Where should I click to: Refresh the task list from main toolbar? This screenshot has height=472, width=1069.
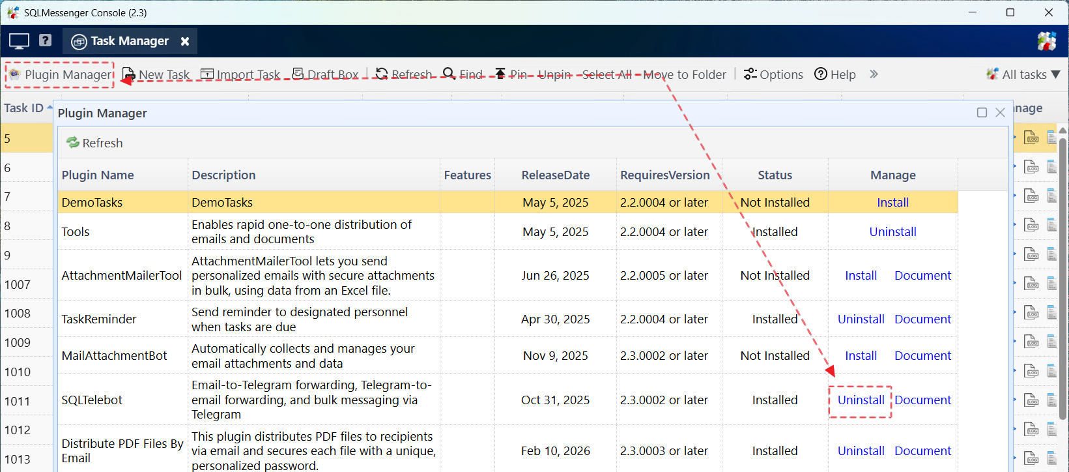pos(403,74)
